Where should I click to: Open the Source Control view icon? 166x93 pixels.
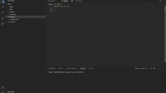[x=3, y=13]
